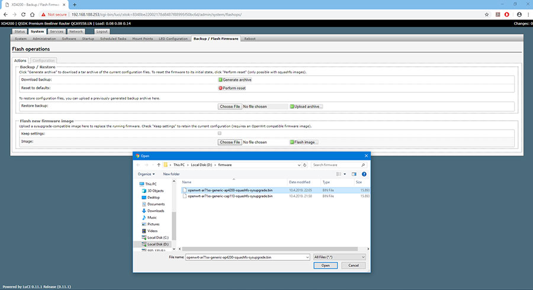
Task: Open the LED Configuration subtab
Action: [x=173, y=38]
